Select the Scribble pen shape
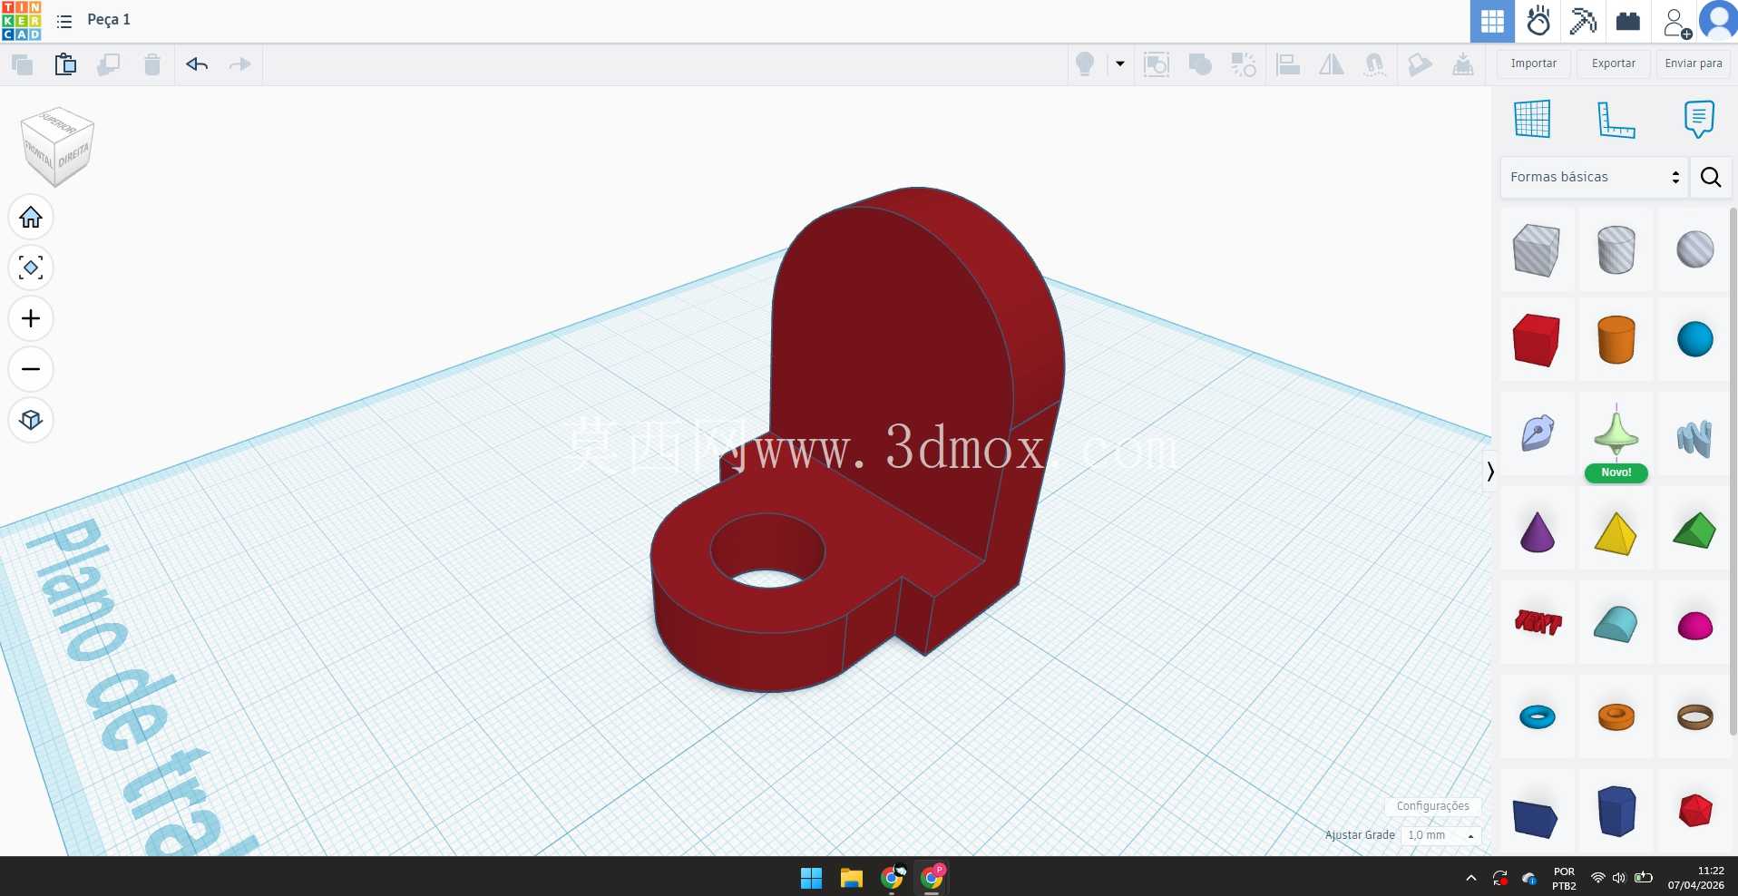This screenshot has width=1738, height=896. point(1537,433)
